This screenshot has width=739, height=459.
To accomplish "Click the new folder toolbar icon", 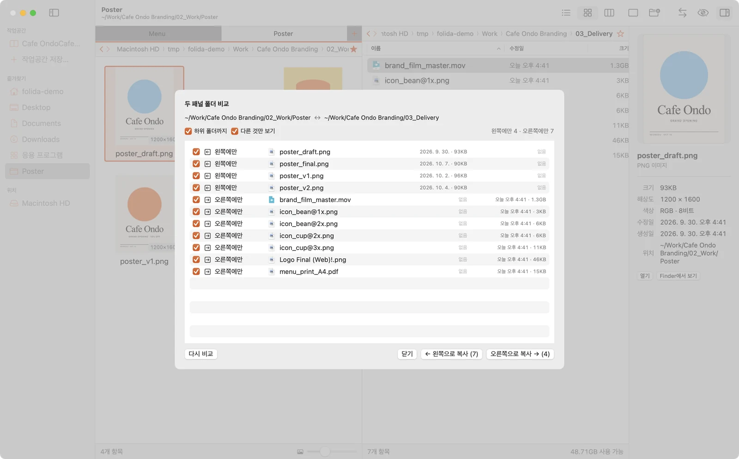I will [654, 13].
